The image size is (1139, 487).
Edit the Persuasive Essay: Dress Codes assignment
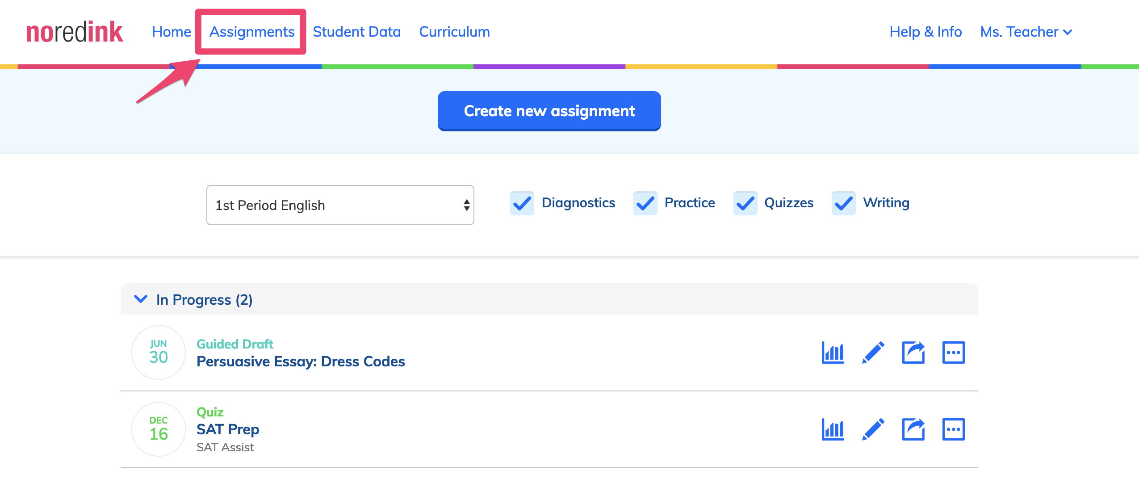coord(873,353)
